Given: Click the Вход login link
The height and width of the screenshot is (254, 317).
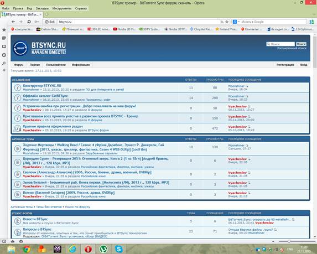Looking at the screenshot, I should [x=304, y=65].
